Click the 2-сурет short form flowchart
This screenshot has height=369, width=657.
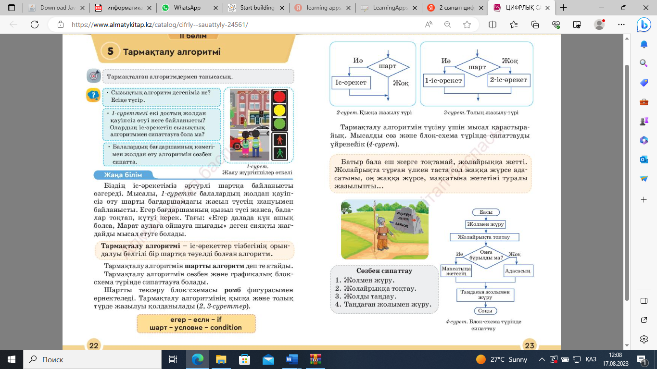(x=373, y=74)
